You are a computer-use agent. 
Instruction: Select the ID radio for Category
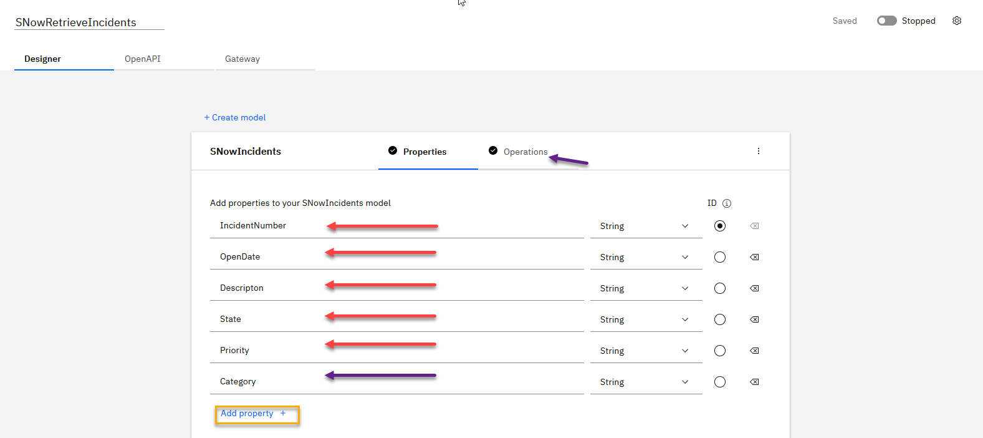(720, 382)
